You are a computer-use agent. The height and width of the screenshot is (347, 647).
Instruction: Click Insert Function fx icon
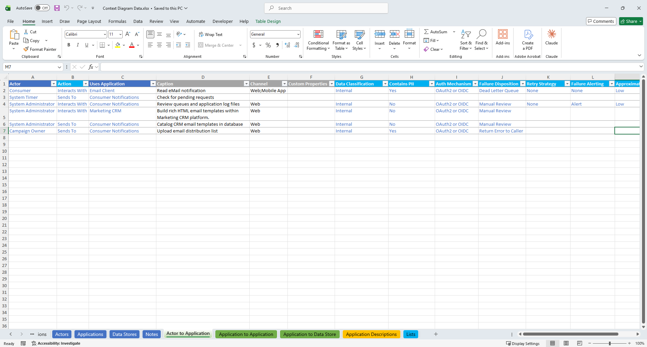(91, 67)
